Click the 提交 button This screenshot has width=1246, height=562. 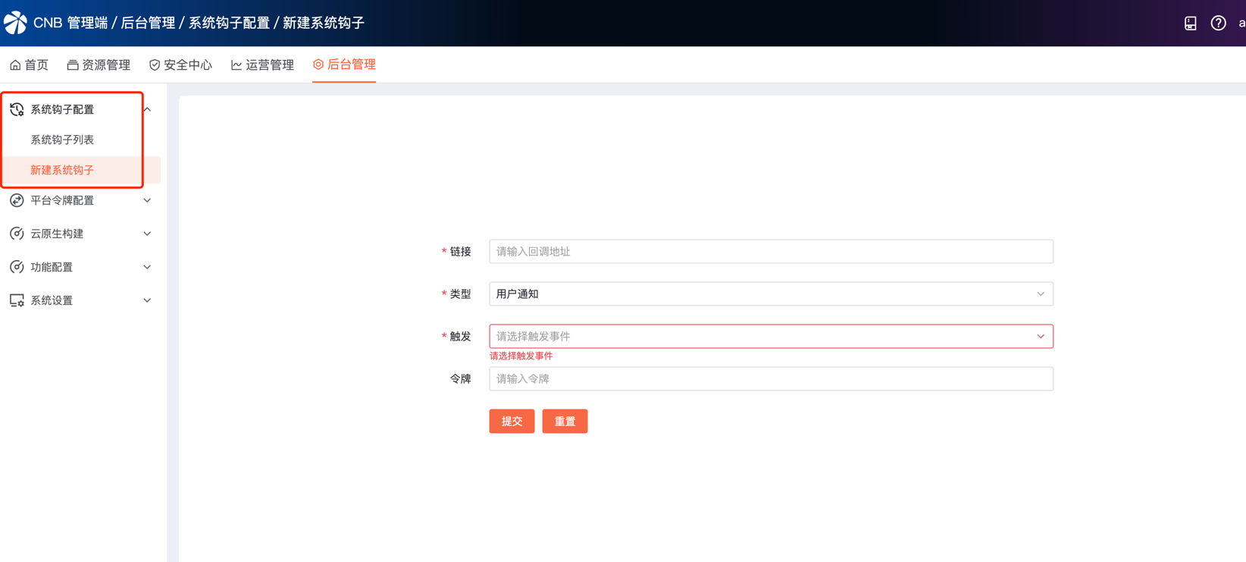(x=512, y=421)
